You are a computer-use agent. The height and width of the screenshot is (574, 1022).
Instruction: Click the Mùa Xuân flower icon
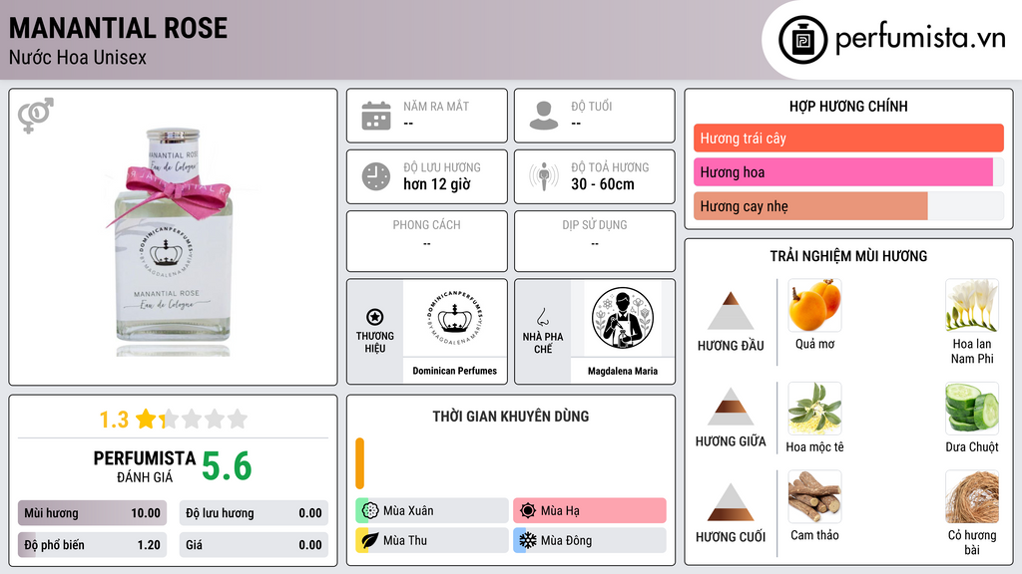pyautogui.click(x=370, y=510)
